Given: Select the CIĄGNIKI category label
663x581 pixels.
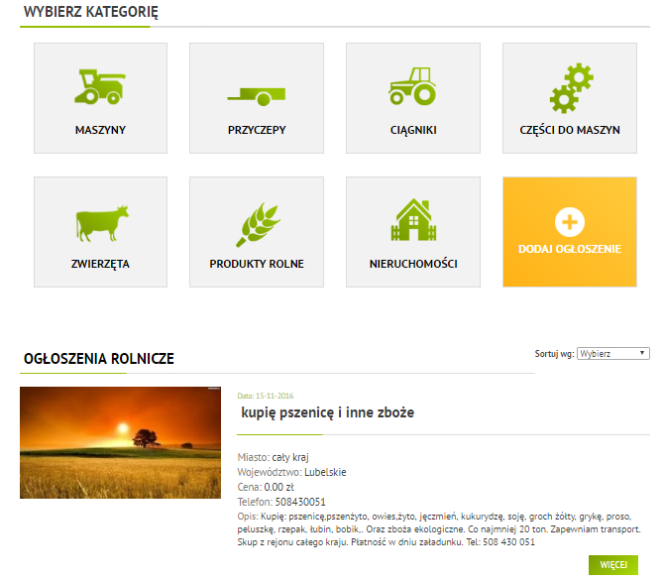Looking at the screenshot, I should [413, 130].
